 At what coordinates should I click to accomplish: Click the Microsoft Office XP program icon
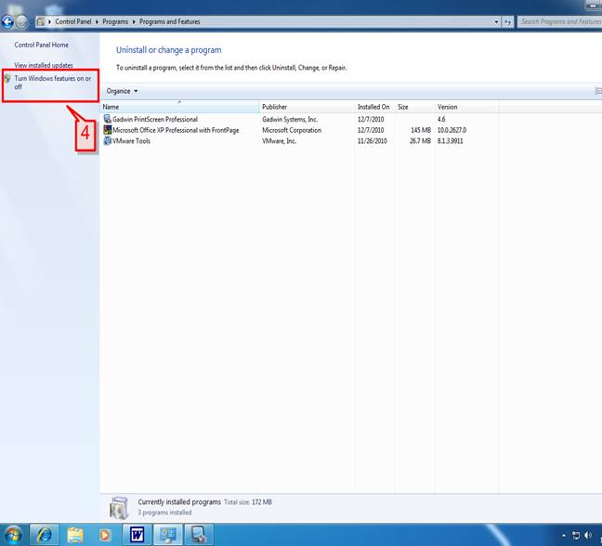coord(107,130)
